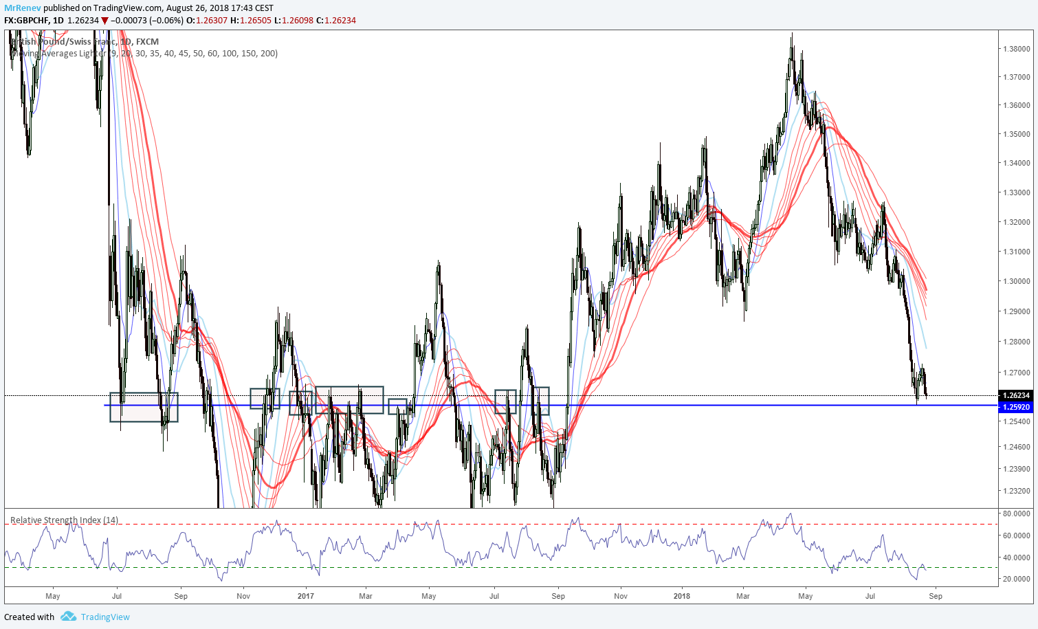Screen dimensions: 1038x629
Task: Select the FX:GBPCHF symbol label
Action: (x=26, y=20)
